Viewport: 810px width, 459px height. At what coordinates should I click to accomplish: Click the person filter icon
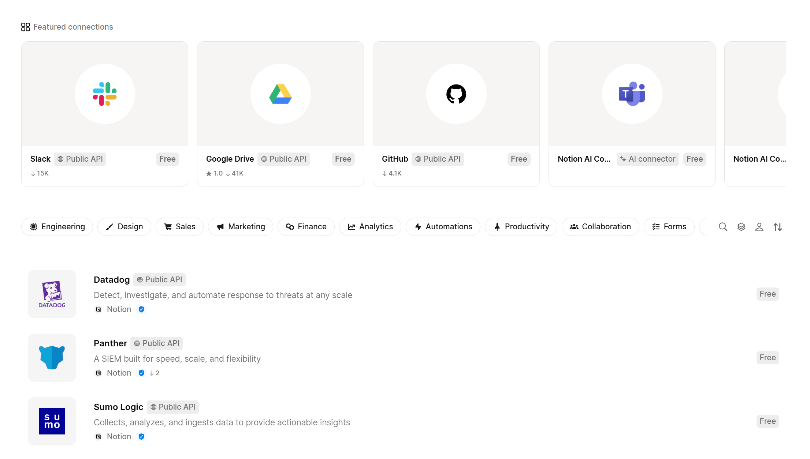click(759, 227)
